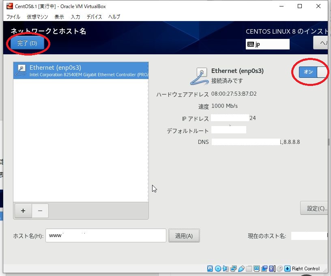331x276 pixels.
Task: Click the recording status icon
Action: pyautogui.click(x=264, y=268)
